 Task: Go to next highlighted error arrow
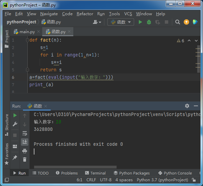[196, 41]
